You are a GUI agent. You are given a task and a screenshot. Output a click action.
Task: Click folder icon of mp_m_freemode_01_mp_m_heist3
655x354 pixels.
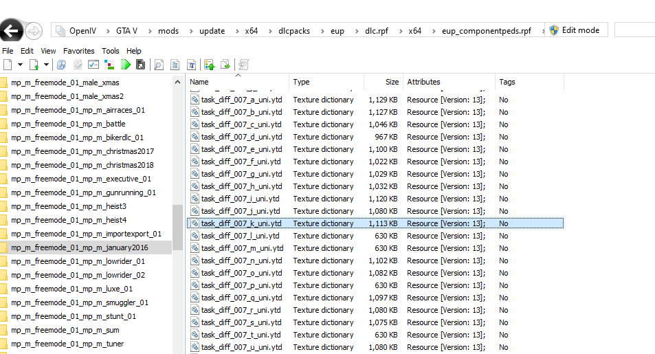(x=3, y=206)
